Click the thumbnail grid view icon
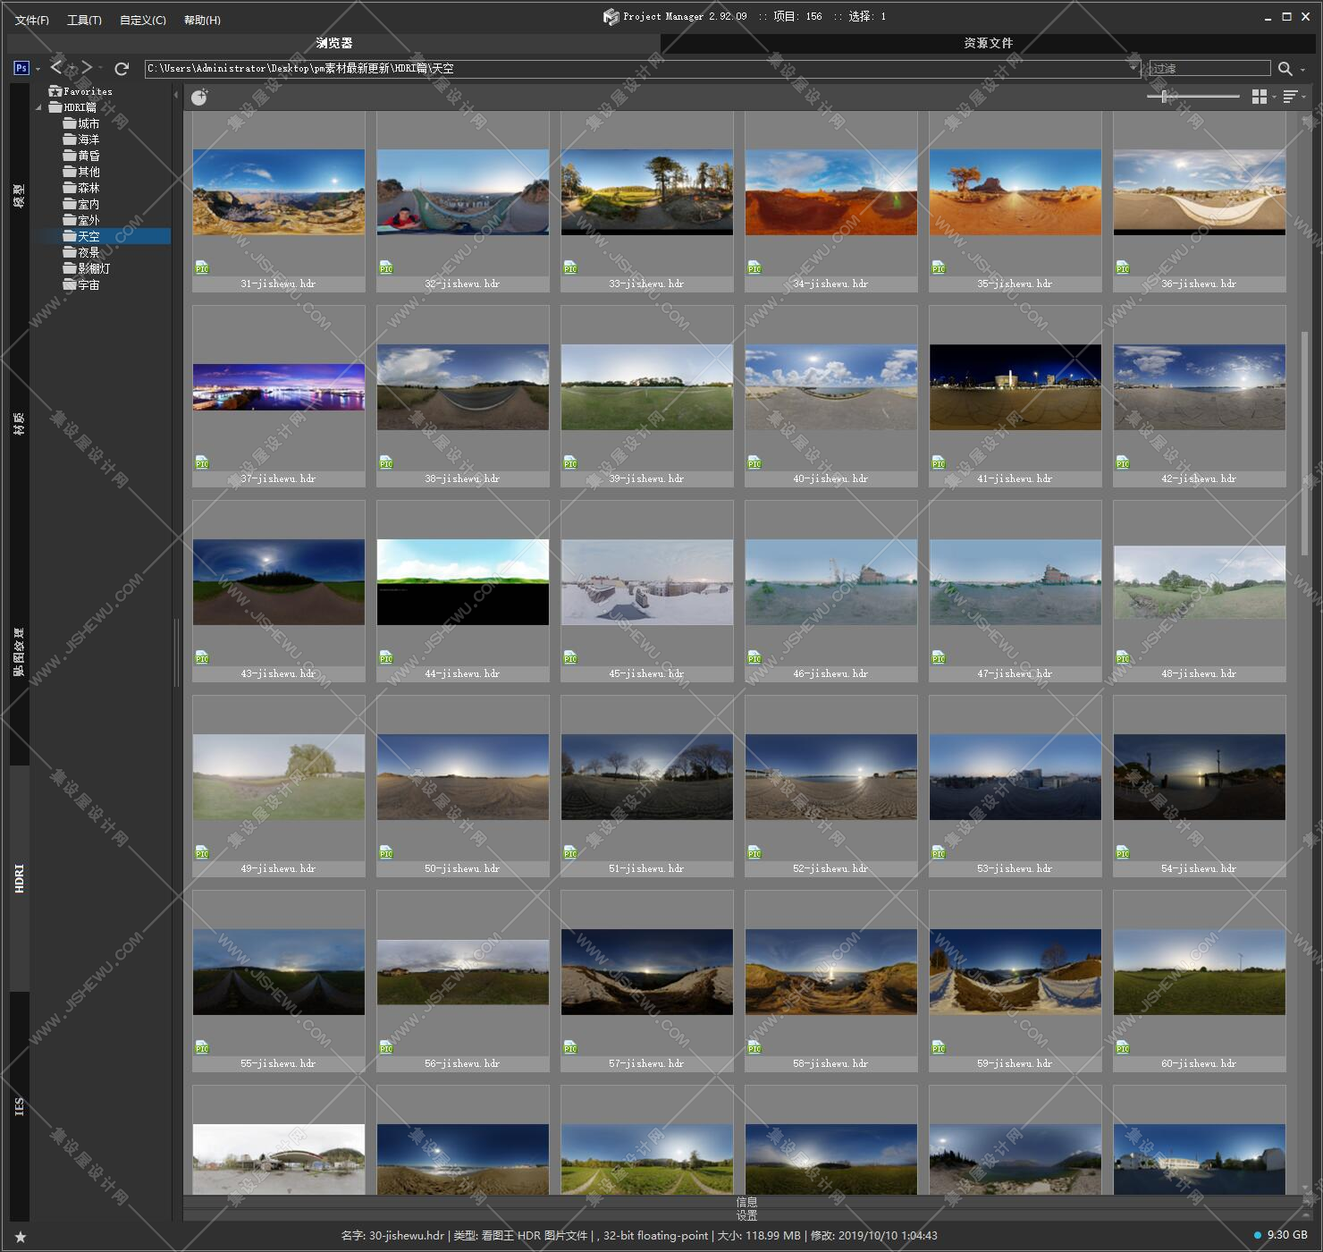This screenshot has width=1323, height=1252. [x=1259, y=97]
